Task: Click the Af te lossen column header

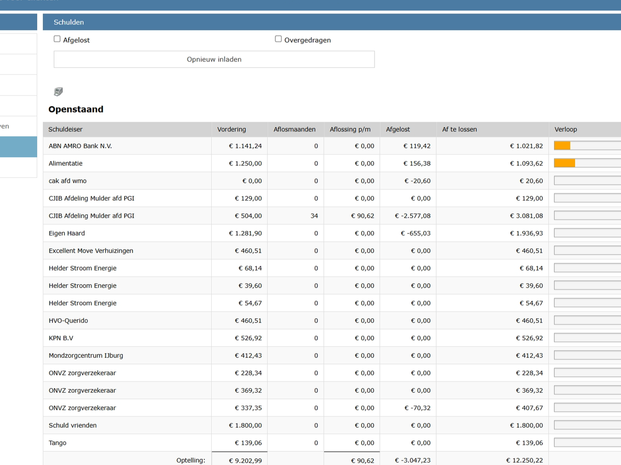Action: (460, 129)
